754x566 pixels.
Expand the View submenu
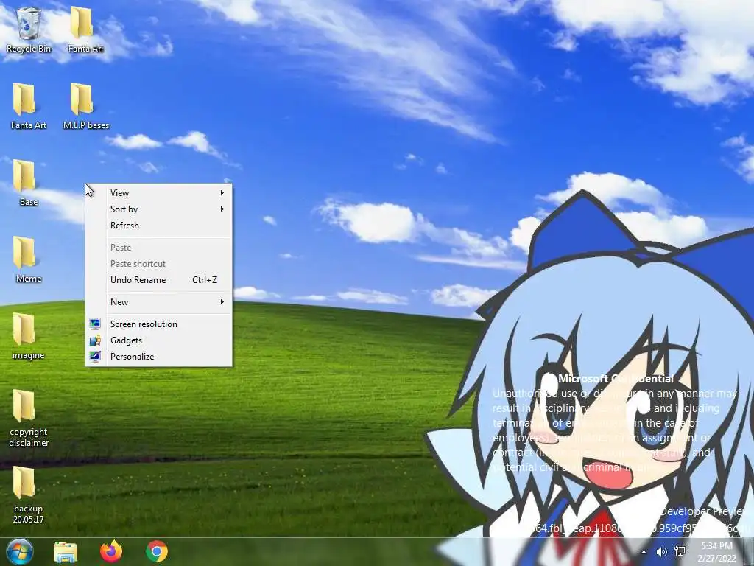[x=159, y=192]
